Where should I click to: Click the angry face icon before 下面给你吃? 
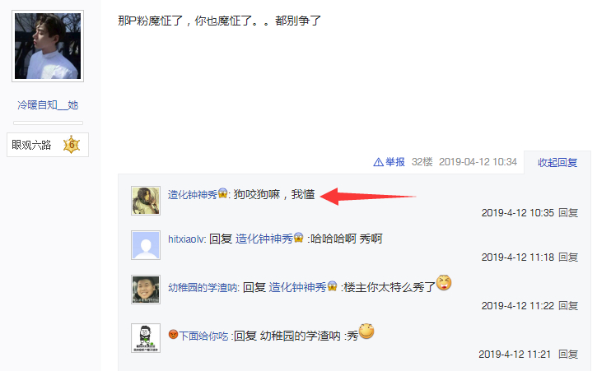(x=173, y=335)
